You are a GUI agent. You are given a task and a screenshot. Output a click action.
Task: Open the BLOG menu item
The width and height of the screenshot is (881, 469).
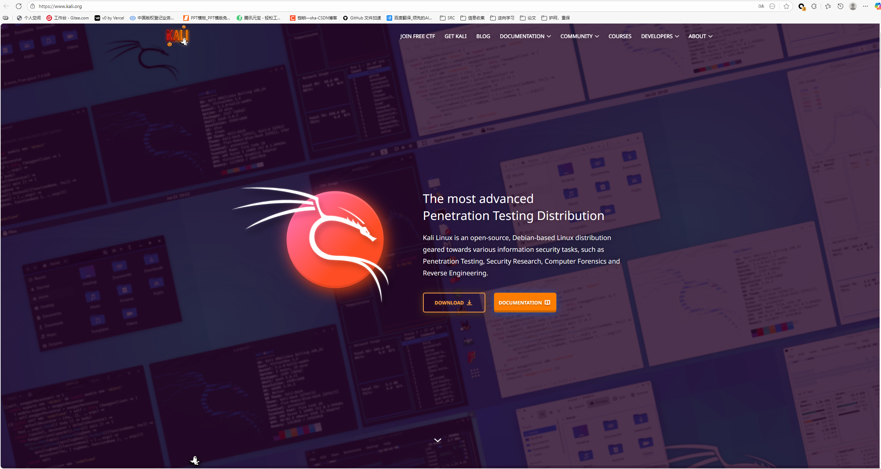(x=483, y=36)
